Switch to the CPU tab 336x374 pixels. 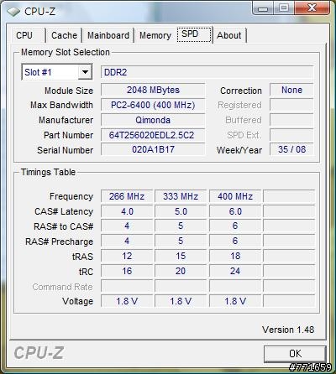coord(24,35)
